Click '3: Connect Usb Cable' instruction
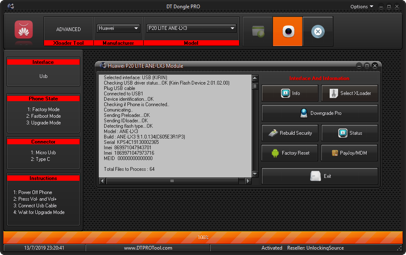The image size is (406, 255). (x=35, y=206)
